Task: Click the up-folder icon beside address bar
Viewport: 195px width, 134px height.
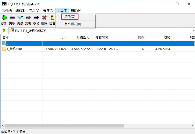Action: (x=4, y=31)
